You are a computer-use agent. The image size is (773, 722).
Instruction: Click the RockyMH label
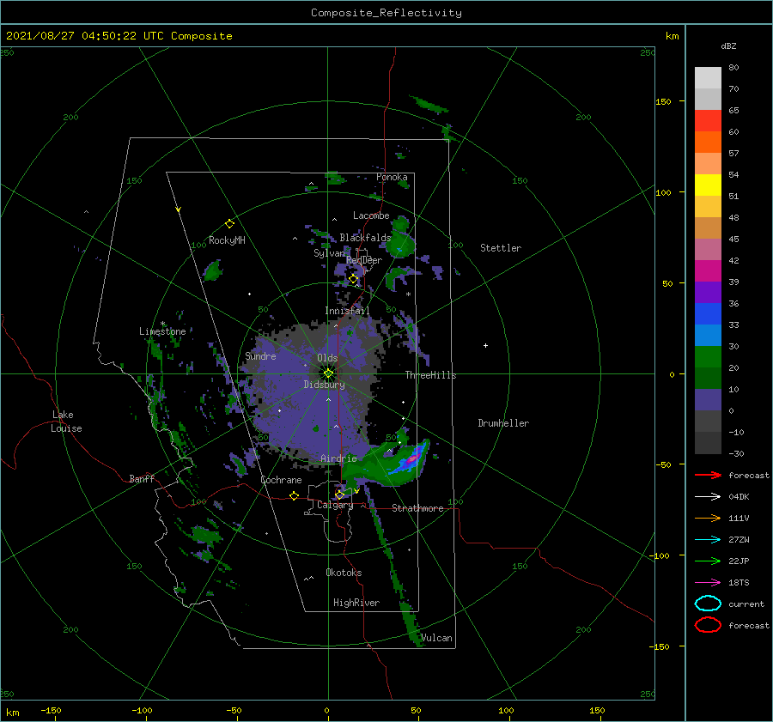227,240
